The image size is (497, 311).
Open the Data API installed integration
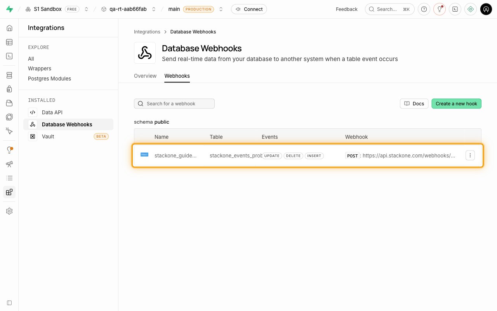pyautogui.click(x=68, y=112)
